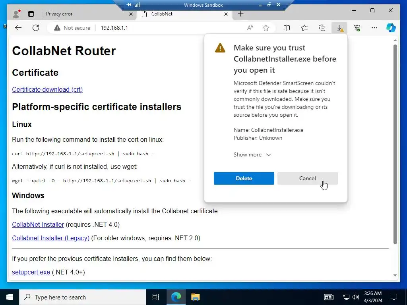
Task: Click the scrollbar up arrow
Action: [395, 41]
